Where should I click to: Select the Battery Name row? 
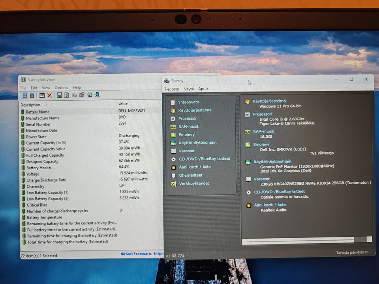91,112
